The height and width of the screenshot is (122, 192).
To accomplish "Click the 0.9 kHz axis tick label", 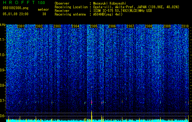I will [3, 70].
